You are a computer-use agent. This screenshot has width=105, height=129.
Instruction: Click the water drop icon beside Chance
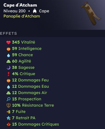9,55
